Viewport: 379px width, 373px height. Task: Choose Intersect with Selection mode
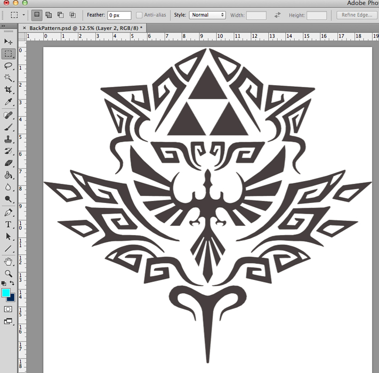(72, 15)
